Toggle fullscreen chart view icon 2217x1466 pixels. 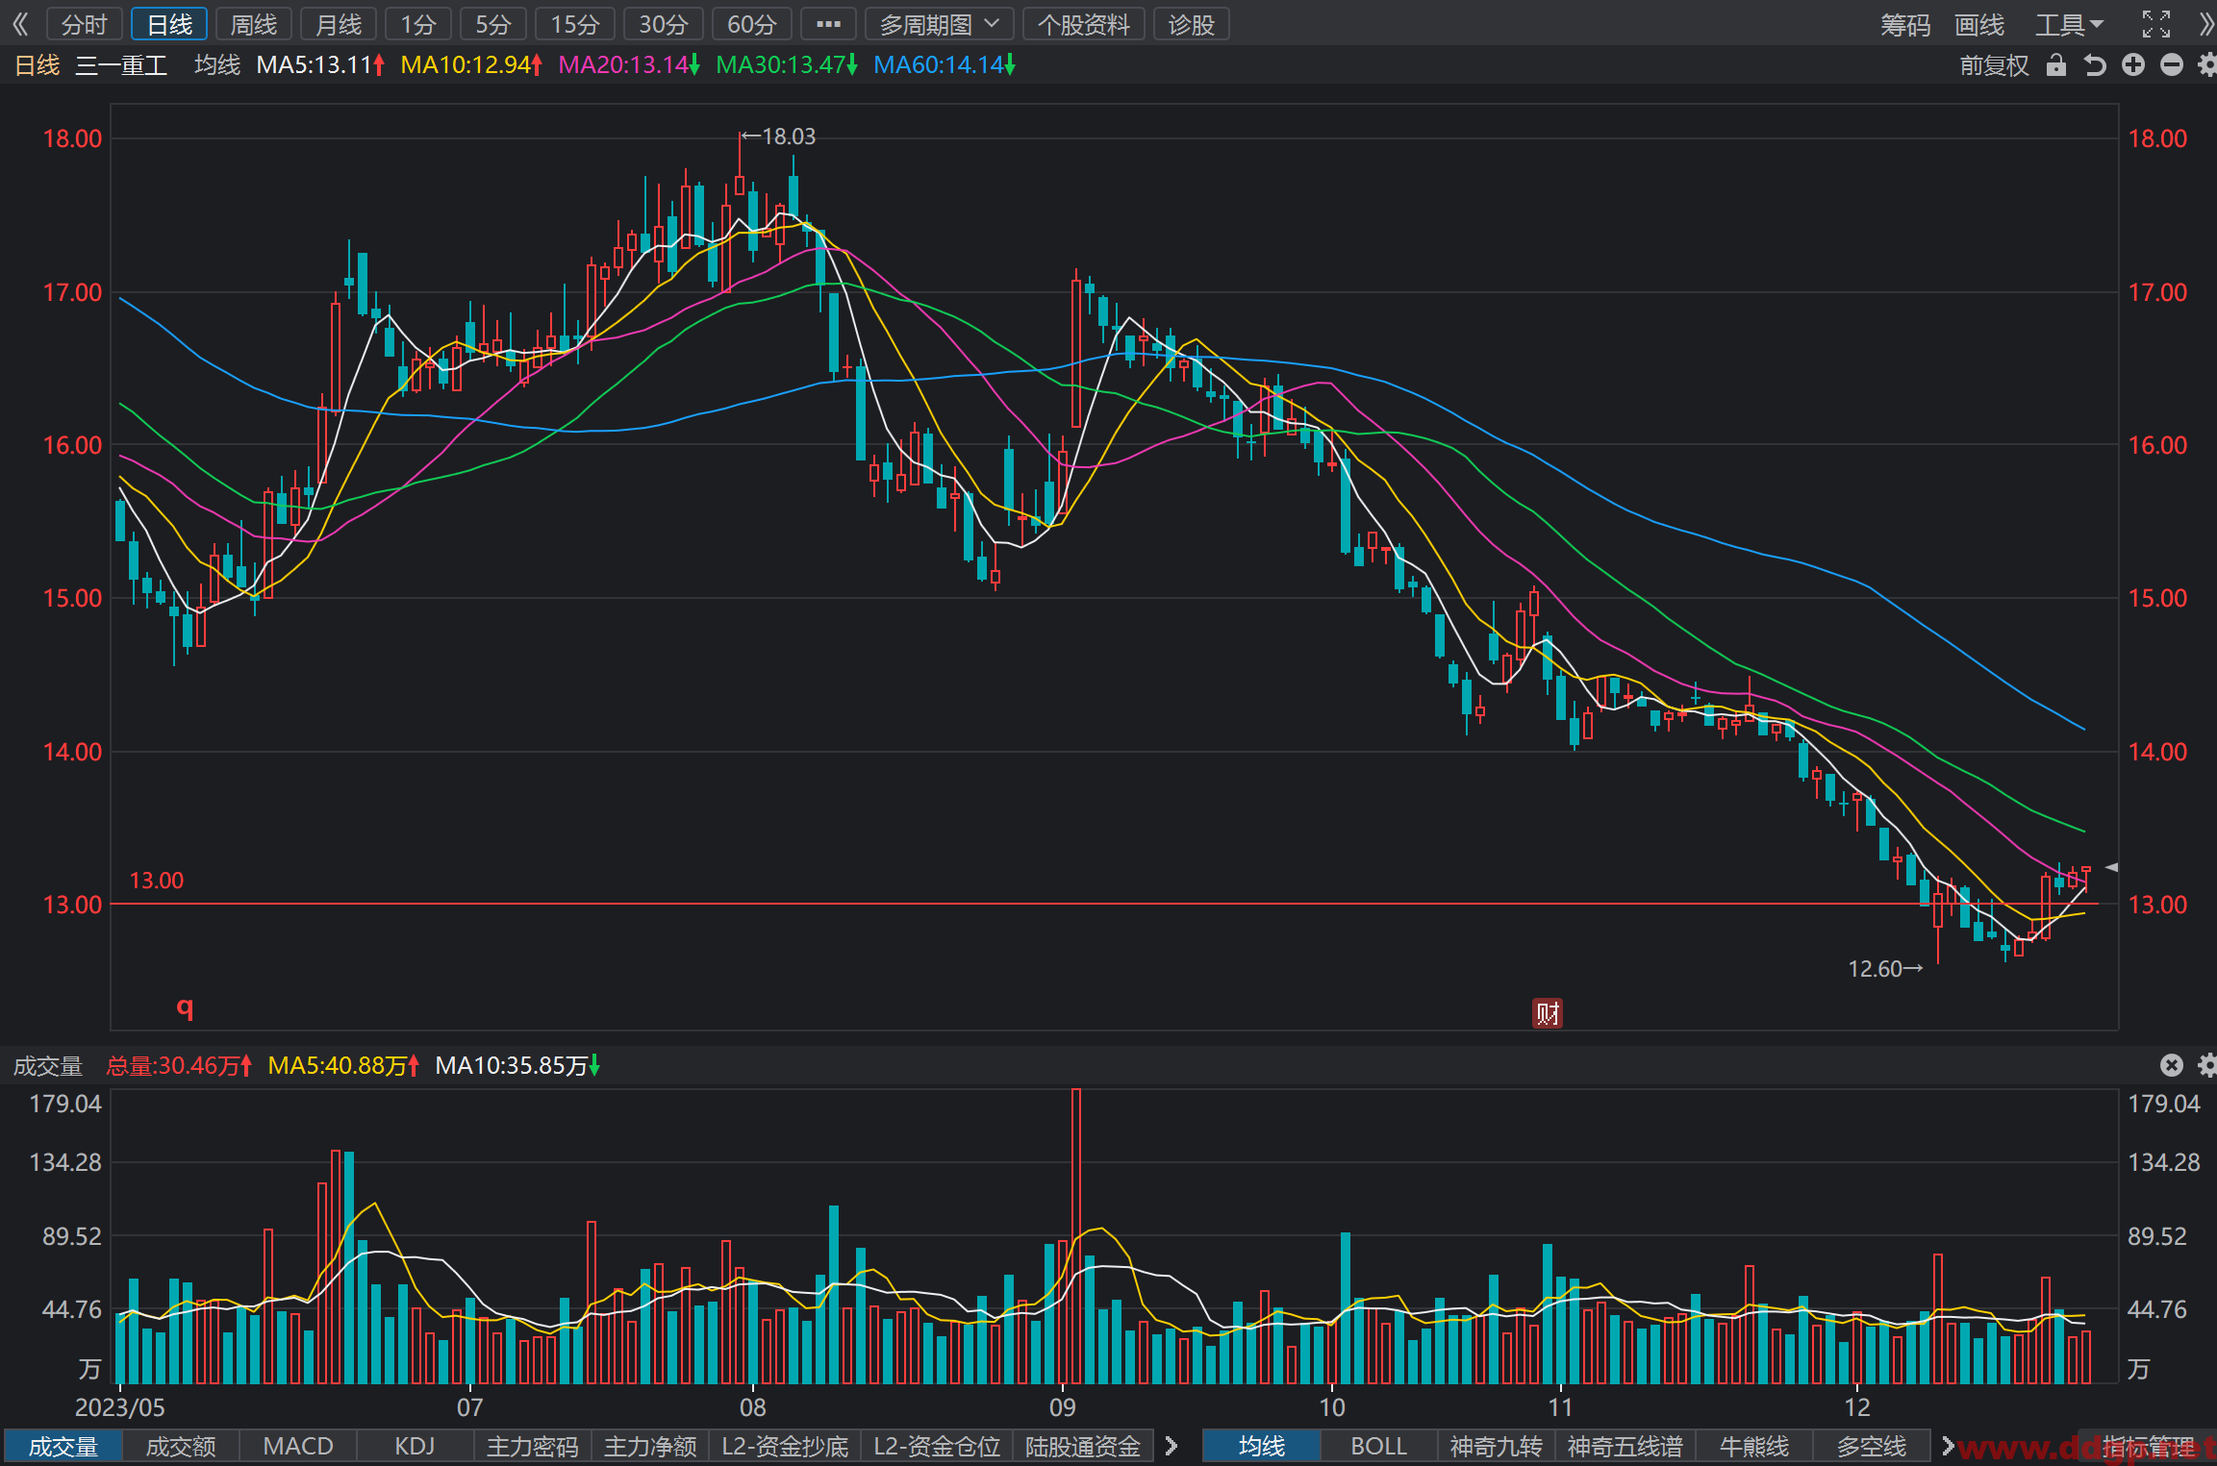pyautogui.click(x=2156, y=24)
